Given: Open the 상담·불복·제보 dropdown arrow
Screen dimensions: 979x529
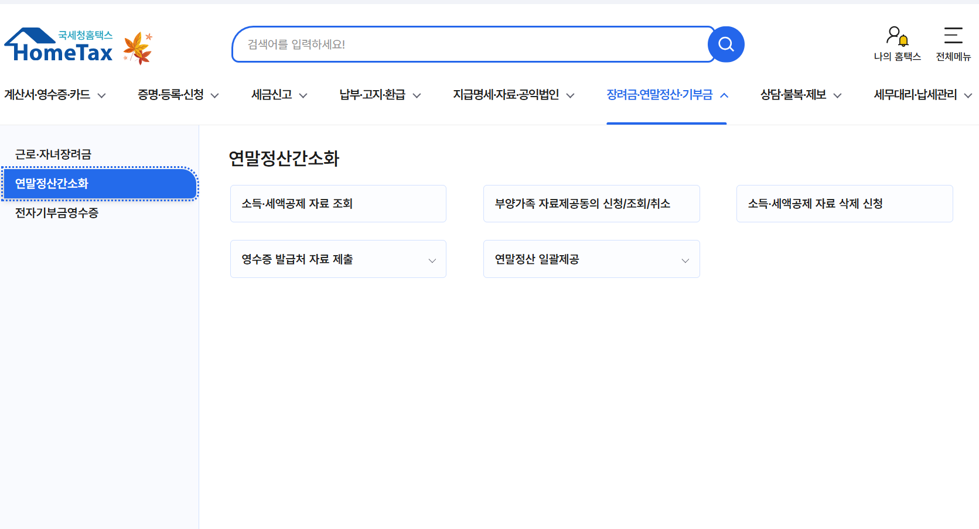Looking at the screenshot, I should click(838, 95).
